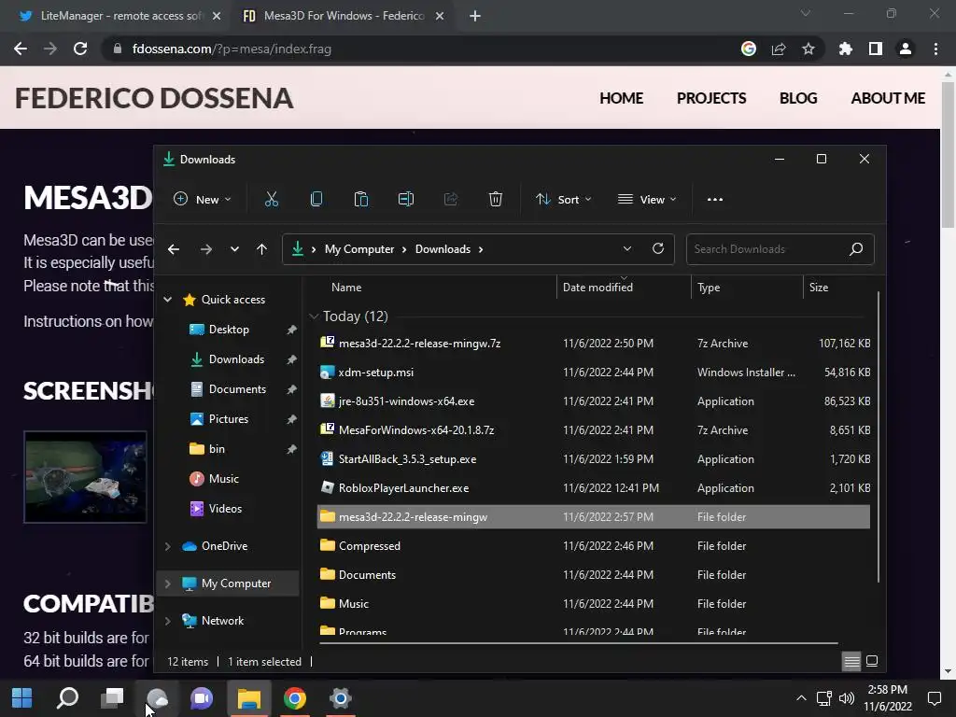Click the Explorer back arrow
This screenshot has height=717, width=956.
click(174, 248)
